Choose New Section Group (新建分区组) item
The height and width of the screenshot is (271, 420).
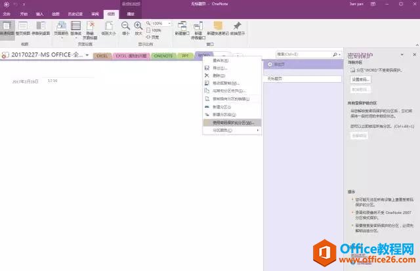pyautogui.click(x=232, y=115)
